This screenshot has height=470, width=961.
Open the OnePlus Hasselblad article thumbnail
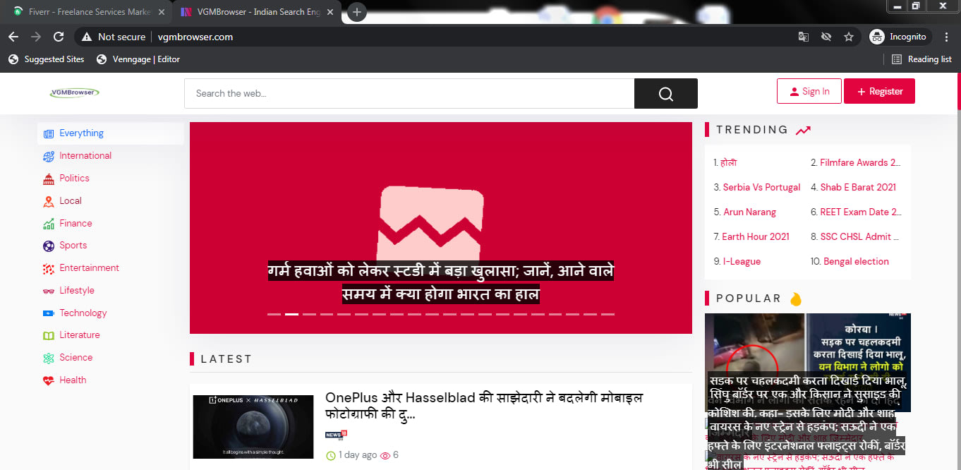coord(253,427)
